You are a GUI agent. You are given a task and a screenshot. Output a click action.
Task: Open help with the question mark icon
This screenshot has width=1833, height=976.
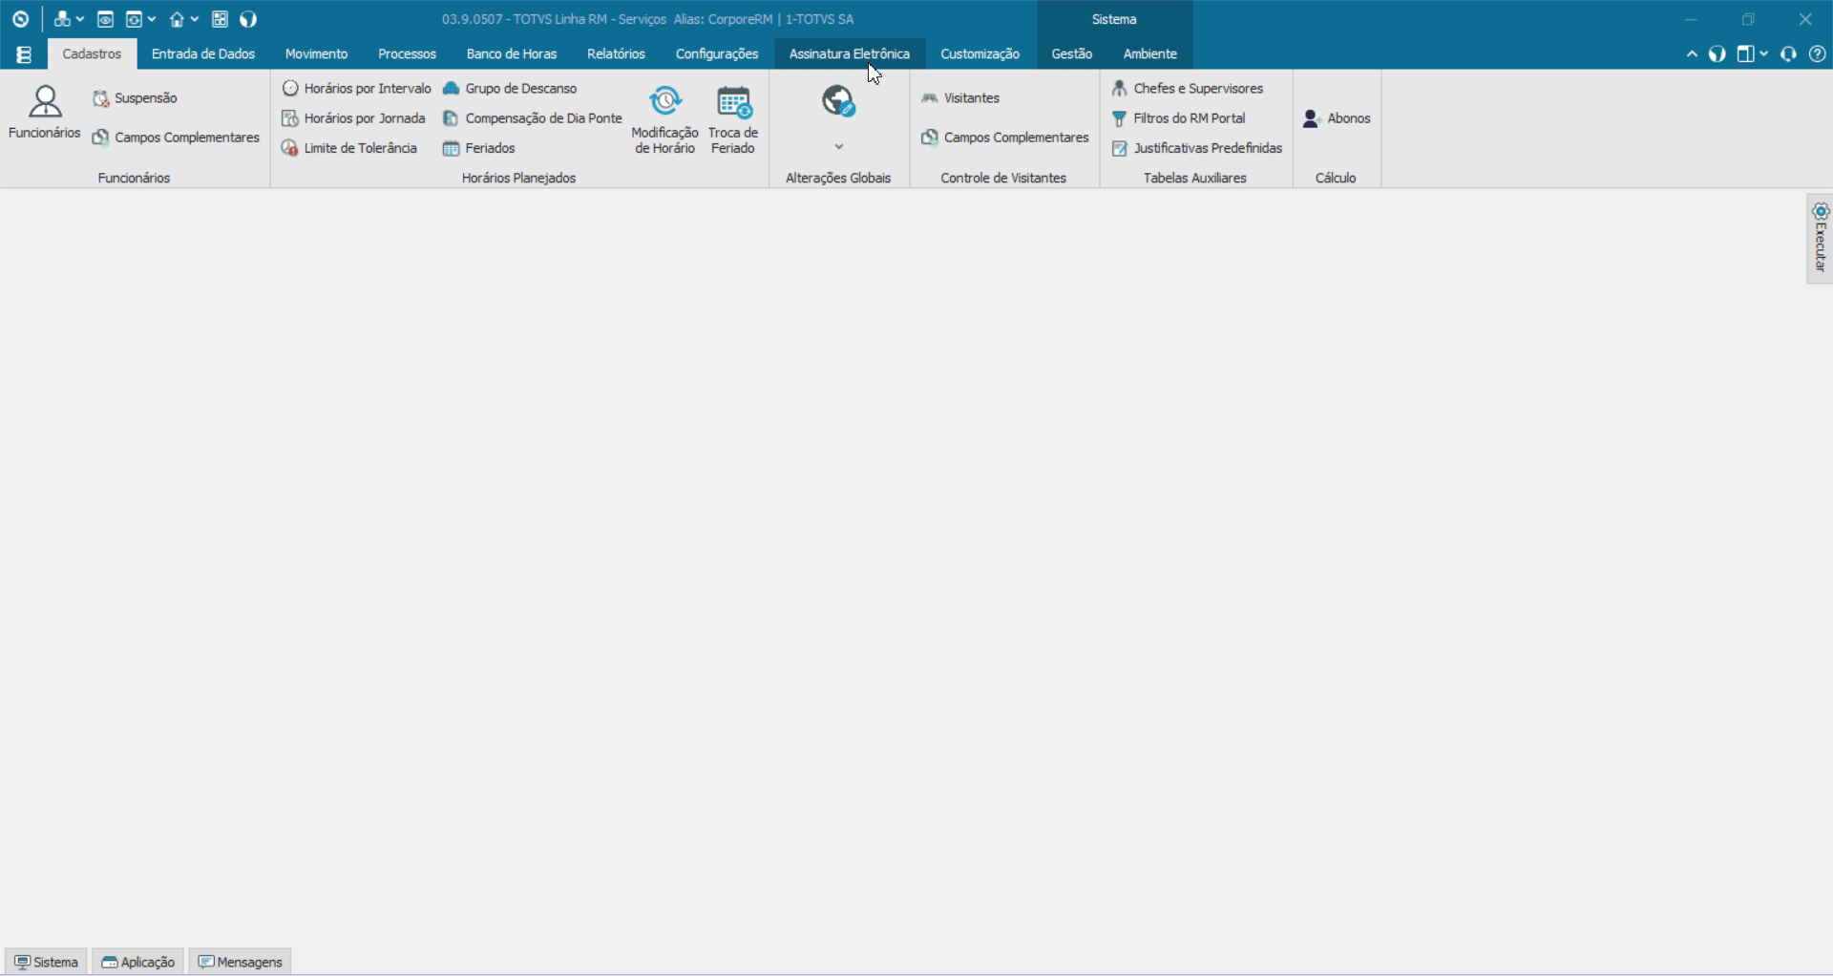pos(1818,54)
